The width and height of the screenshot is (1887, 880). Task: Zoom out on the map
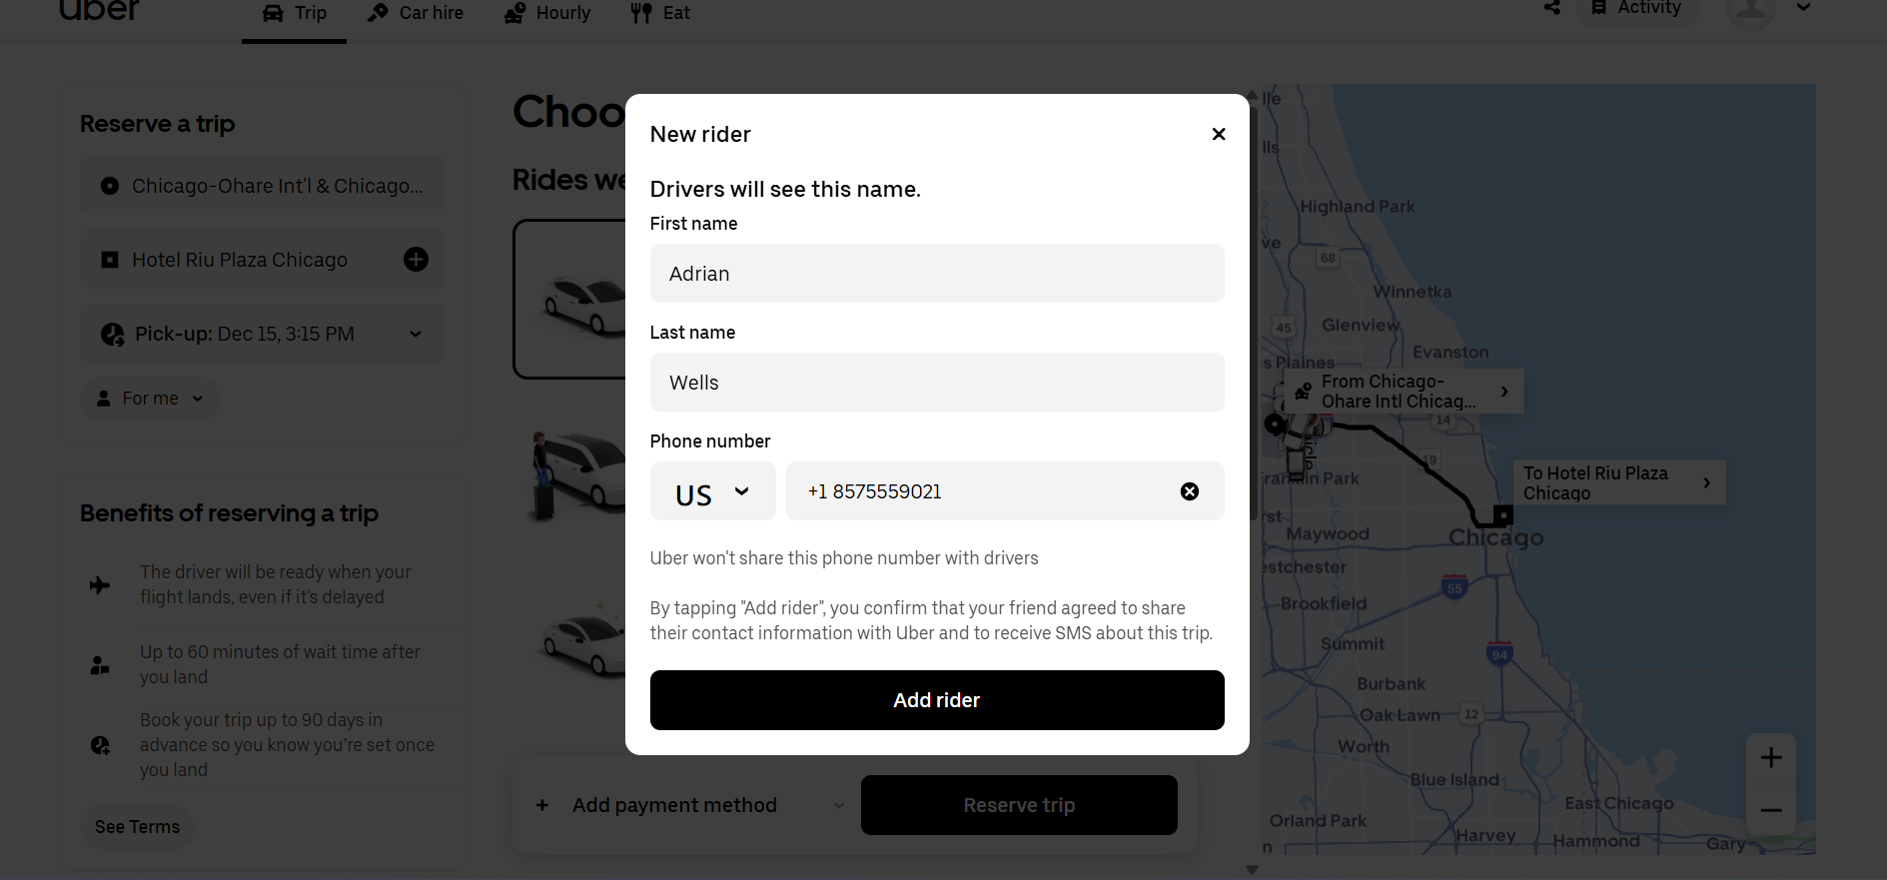[x=1770, y=810]
